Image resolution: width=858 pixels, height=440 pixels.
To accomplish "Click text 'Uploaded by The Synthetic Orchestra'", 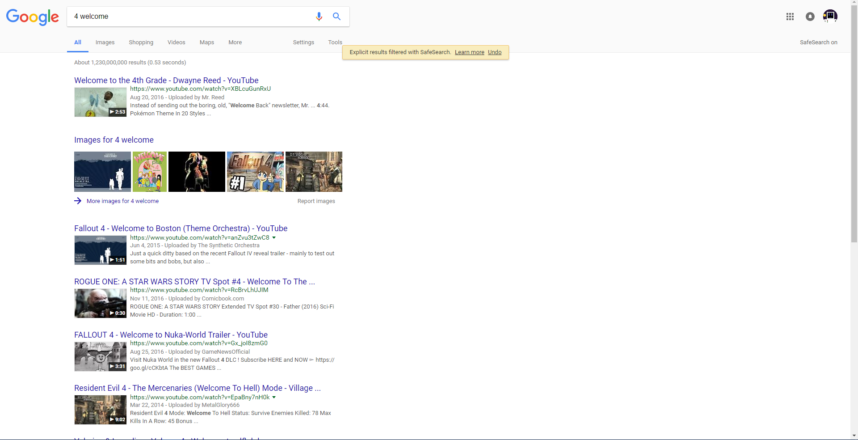I will [x=212, y=245].
